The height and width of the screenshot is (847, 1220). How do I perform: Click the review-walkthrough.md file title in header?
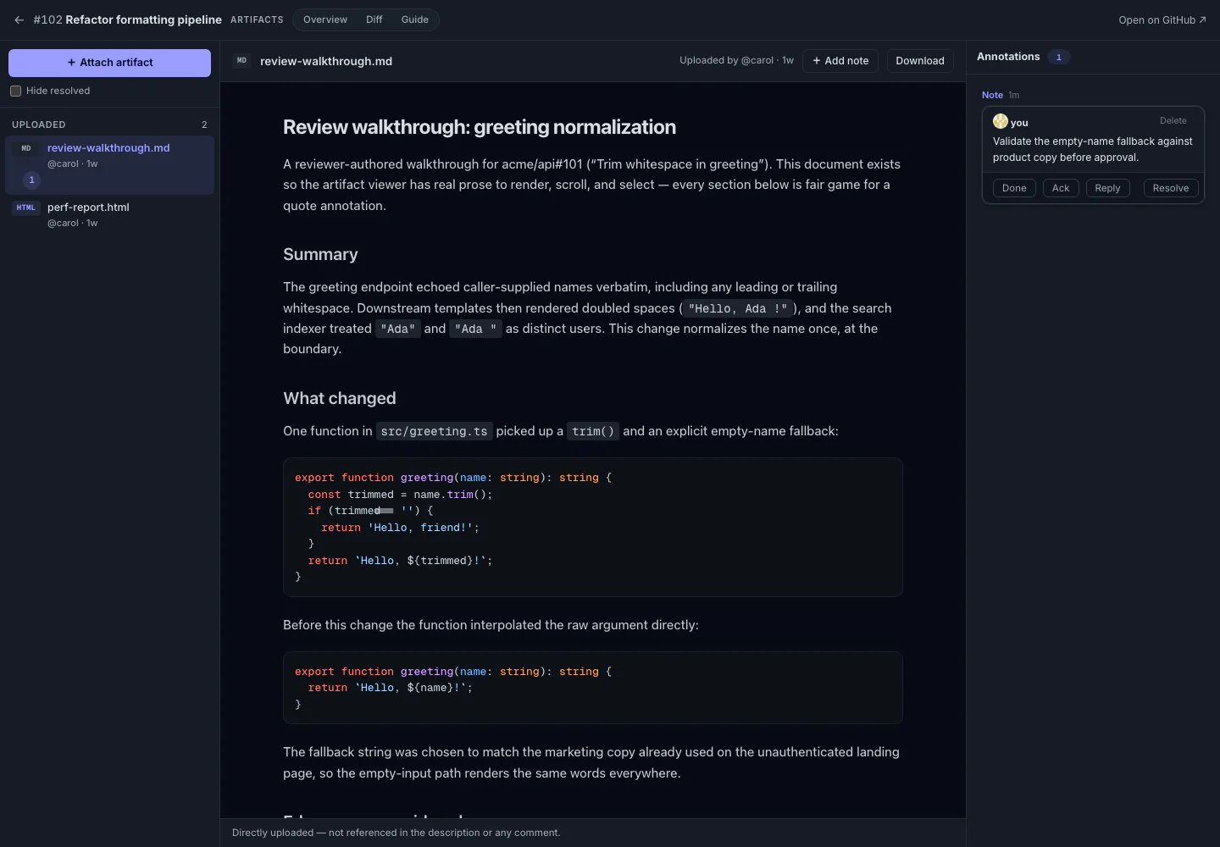tap(326, 61)
